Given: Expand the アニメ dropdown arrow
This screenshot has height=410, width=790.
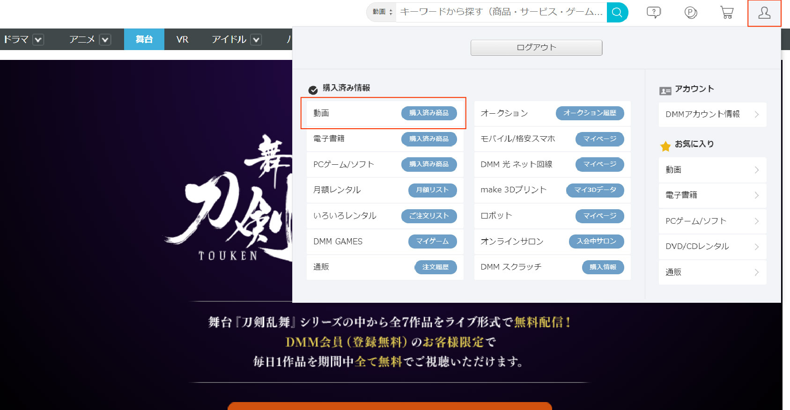Looking at the screenshot, I should 105,40.
